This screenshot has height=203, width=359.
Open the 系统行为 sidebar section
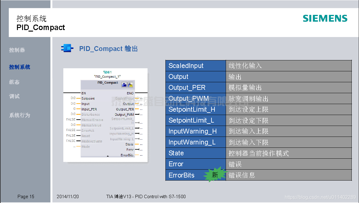click(x=20, y=115)
